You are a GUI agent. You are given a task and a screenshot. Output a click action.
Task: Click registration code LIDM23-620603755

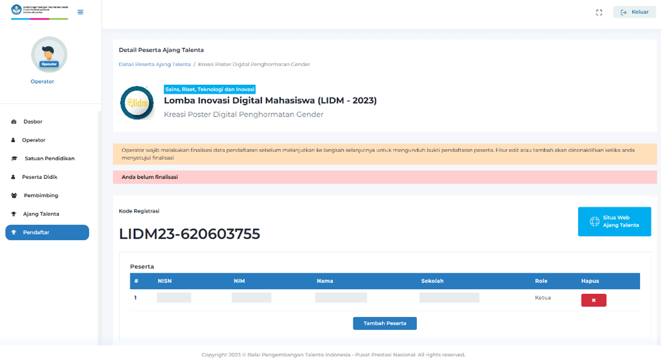tap(189, 234)
